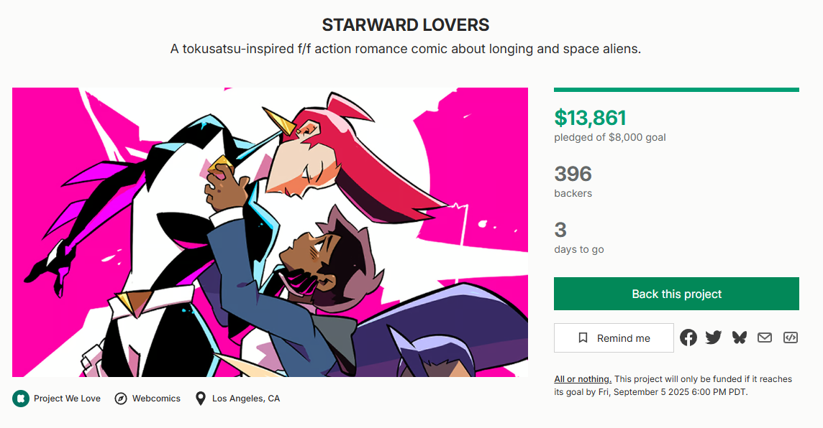Share via the Bluesky butterfly icon
The image size is (823, 428).
click(x=740, y=338)
